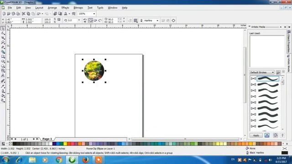The width and height of the screenshot is (292, 164).
Task: Click the horizontal canvas scrollbar
Action: coord(185,139)
